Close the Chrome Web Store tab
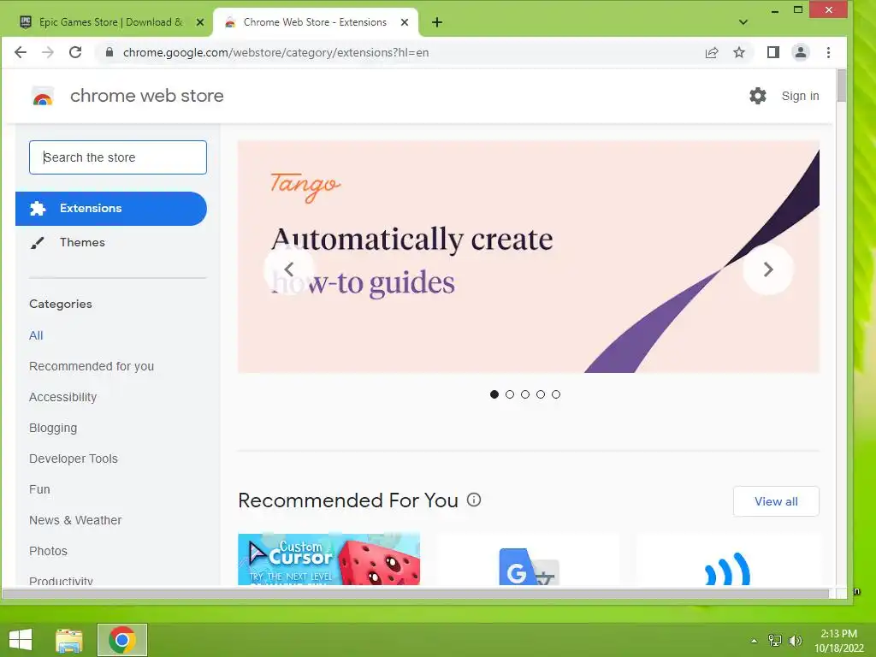This screenshot has height=657, width=876. 405,22
